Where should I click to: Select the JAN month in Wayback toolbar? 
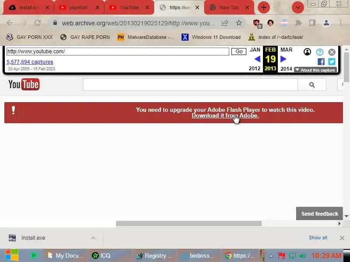click(255, 50)
